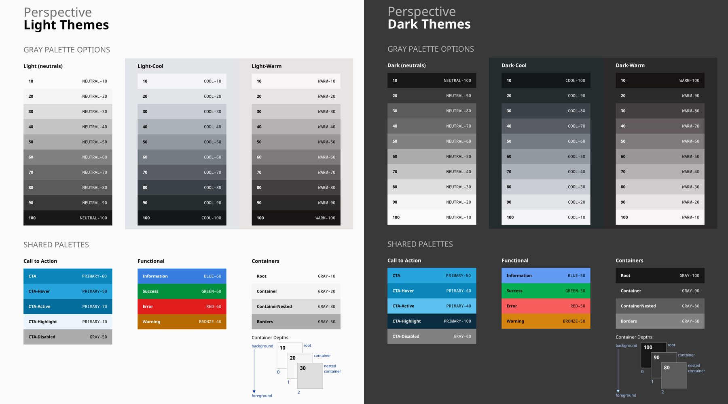Click the dark depth box labeled 100
728x404 pixels.
click(x=653, y=347)
